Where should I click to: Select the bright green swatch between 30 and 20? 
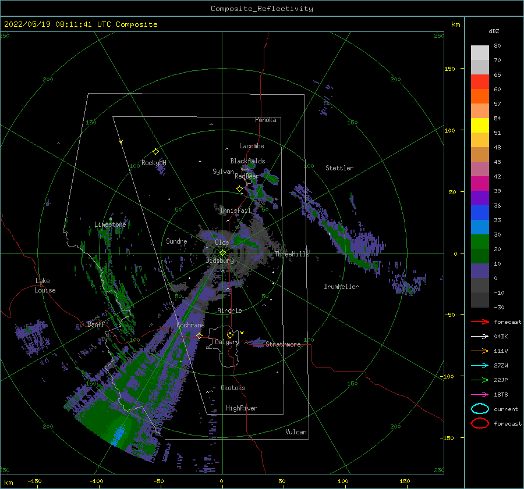click(x=480, y=242)
